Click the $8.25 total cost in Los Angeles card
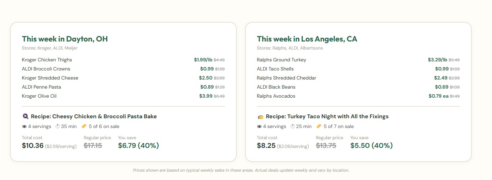 point(266,145)
